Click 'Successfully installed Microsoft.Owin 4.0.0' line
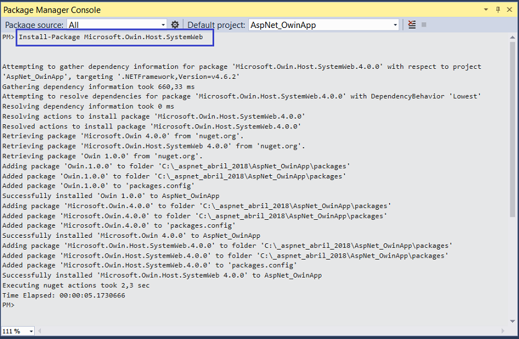 (131, 235)
